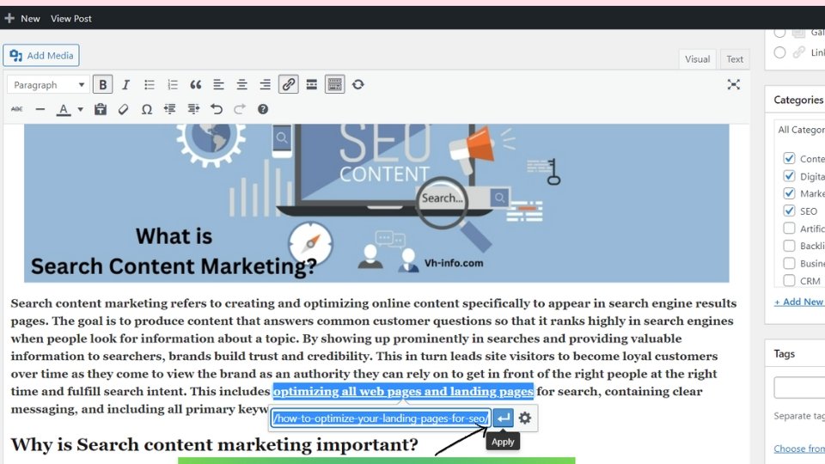
Task: Click the All Categories tab
Action: 801,130
